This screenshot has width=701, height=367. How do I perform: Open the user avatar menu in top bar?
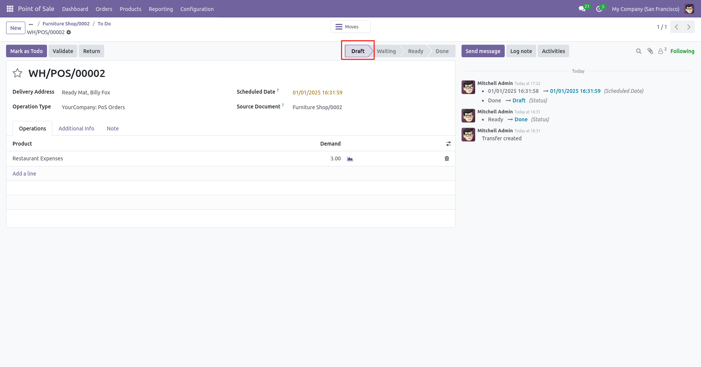pos(689,9)
